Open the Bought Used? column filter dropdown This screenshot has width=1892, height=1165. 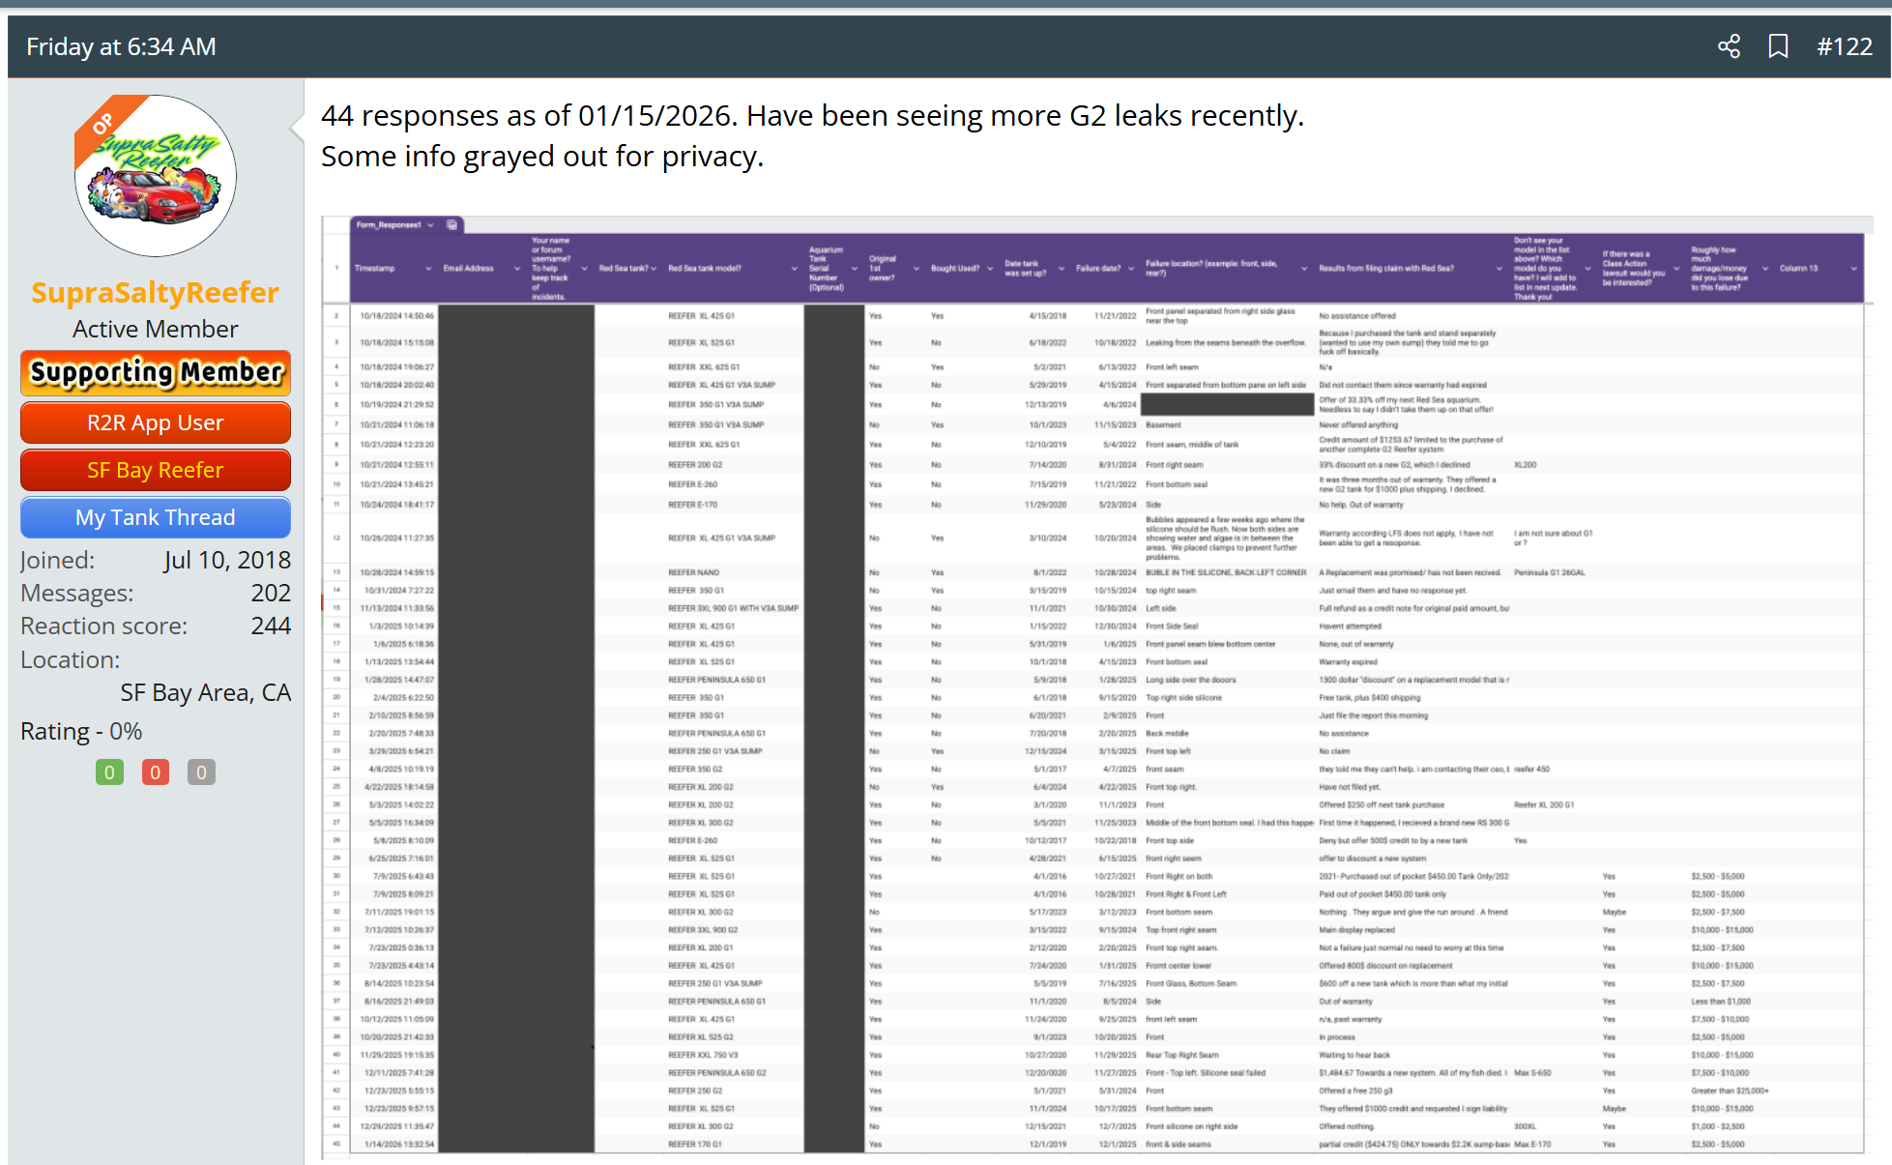click(990, 269)
